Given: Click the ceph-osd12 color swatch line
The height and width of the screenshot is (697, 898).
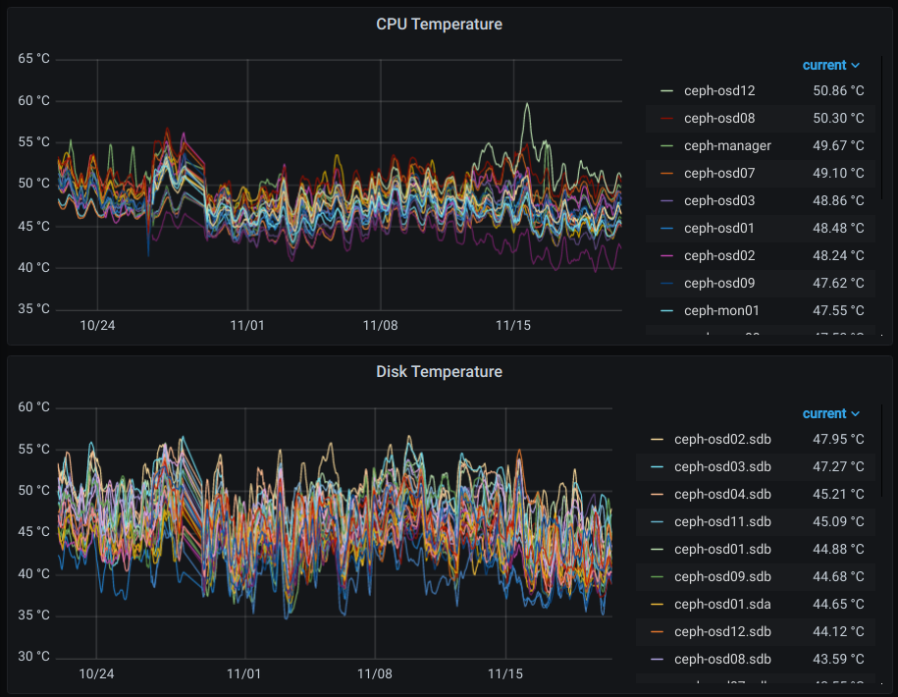Looking at the screenshot, I should (x=667, y=91).
